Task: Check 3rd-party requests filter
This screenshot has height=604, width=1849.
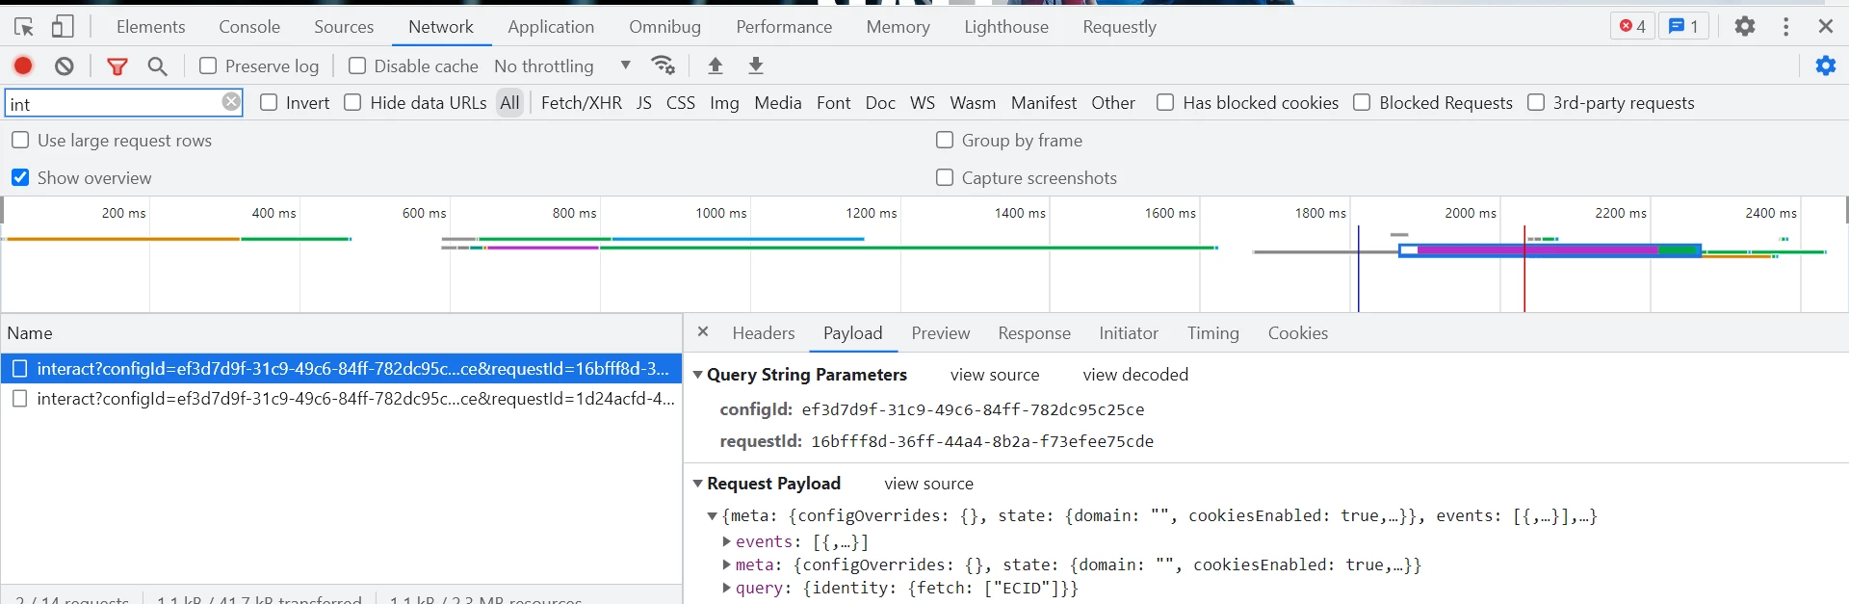Action: (x=1536, y=102)
